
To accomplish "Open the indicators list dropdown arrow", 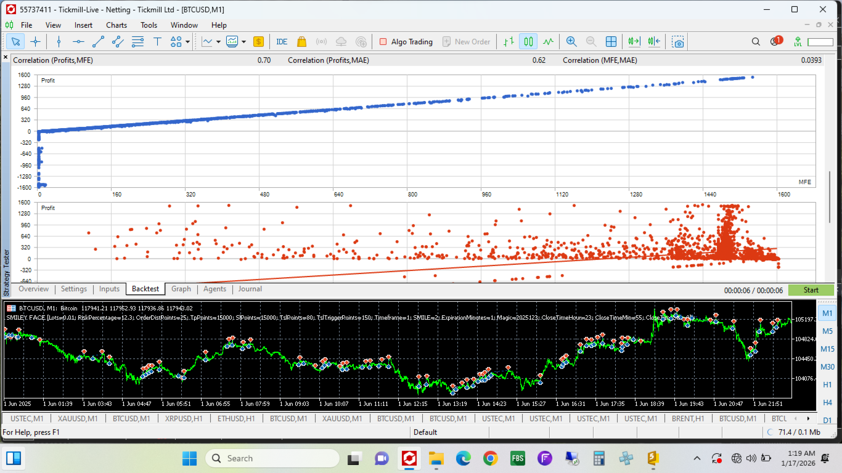I will [218, 42].
